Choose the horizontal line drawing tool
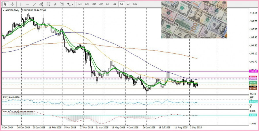 tap(28, 4)
